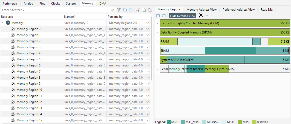The height and width of the screenshot is (124, 291).
Task: Click the black X icon beside Hide Detailed View
Action: click(x=201, y=16)
